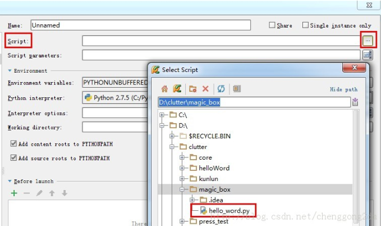Collapse the magic_box folder node
Image resolution: width=381 pixels, height=226 pixels.
182,189
